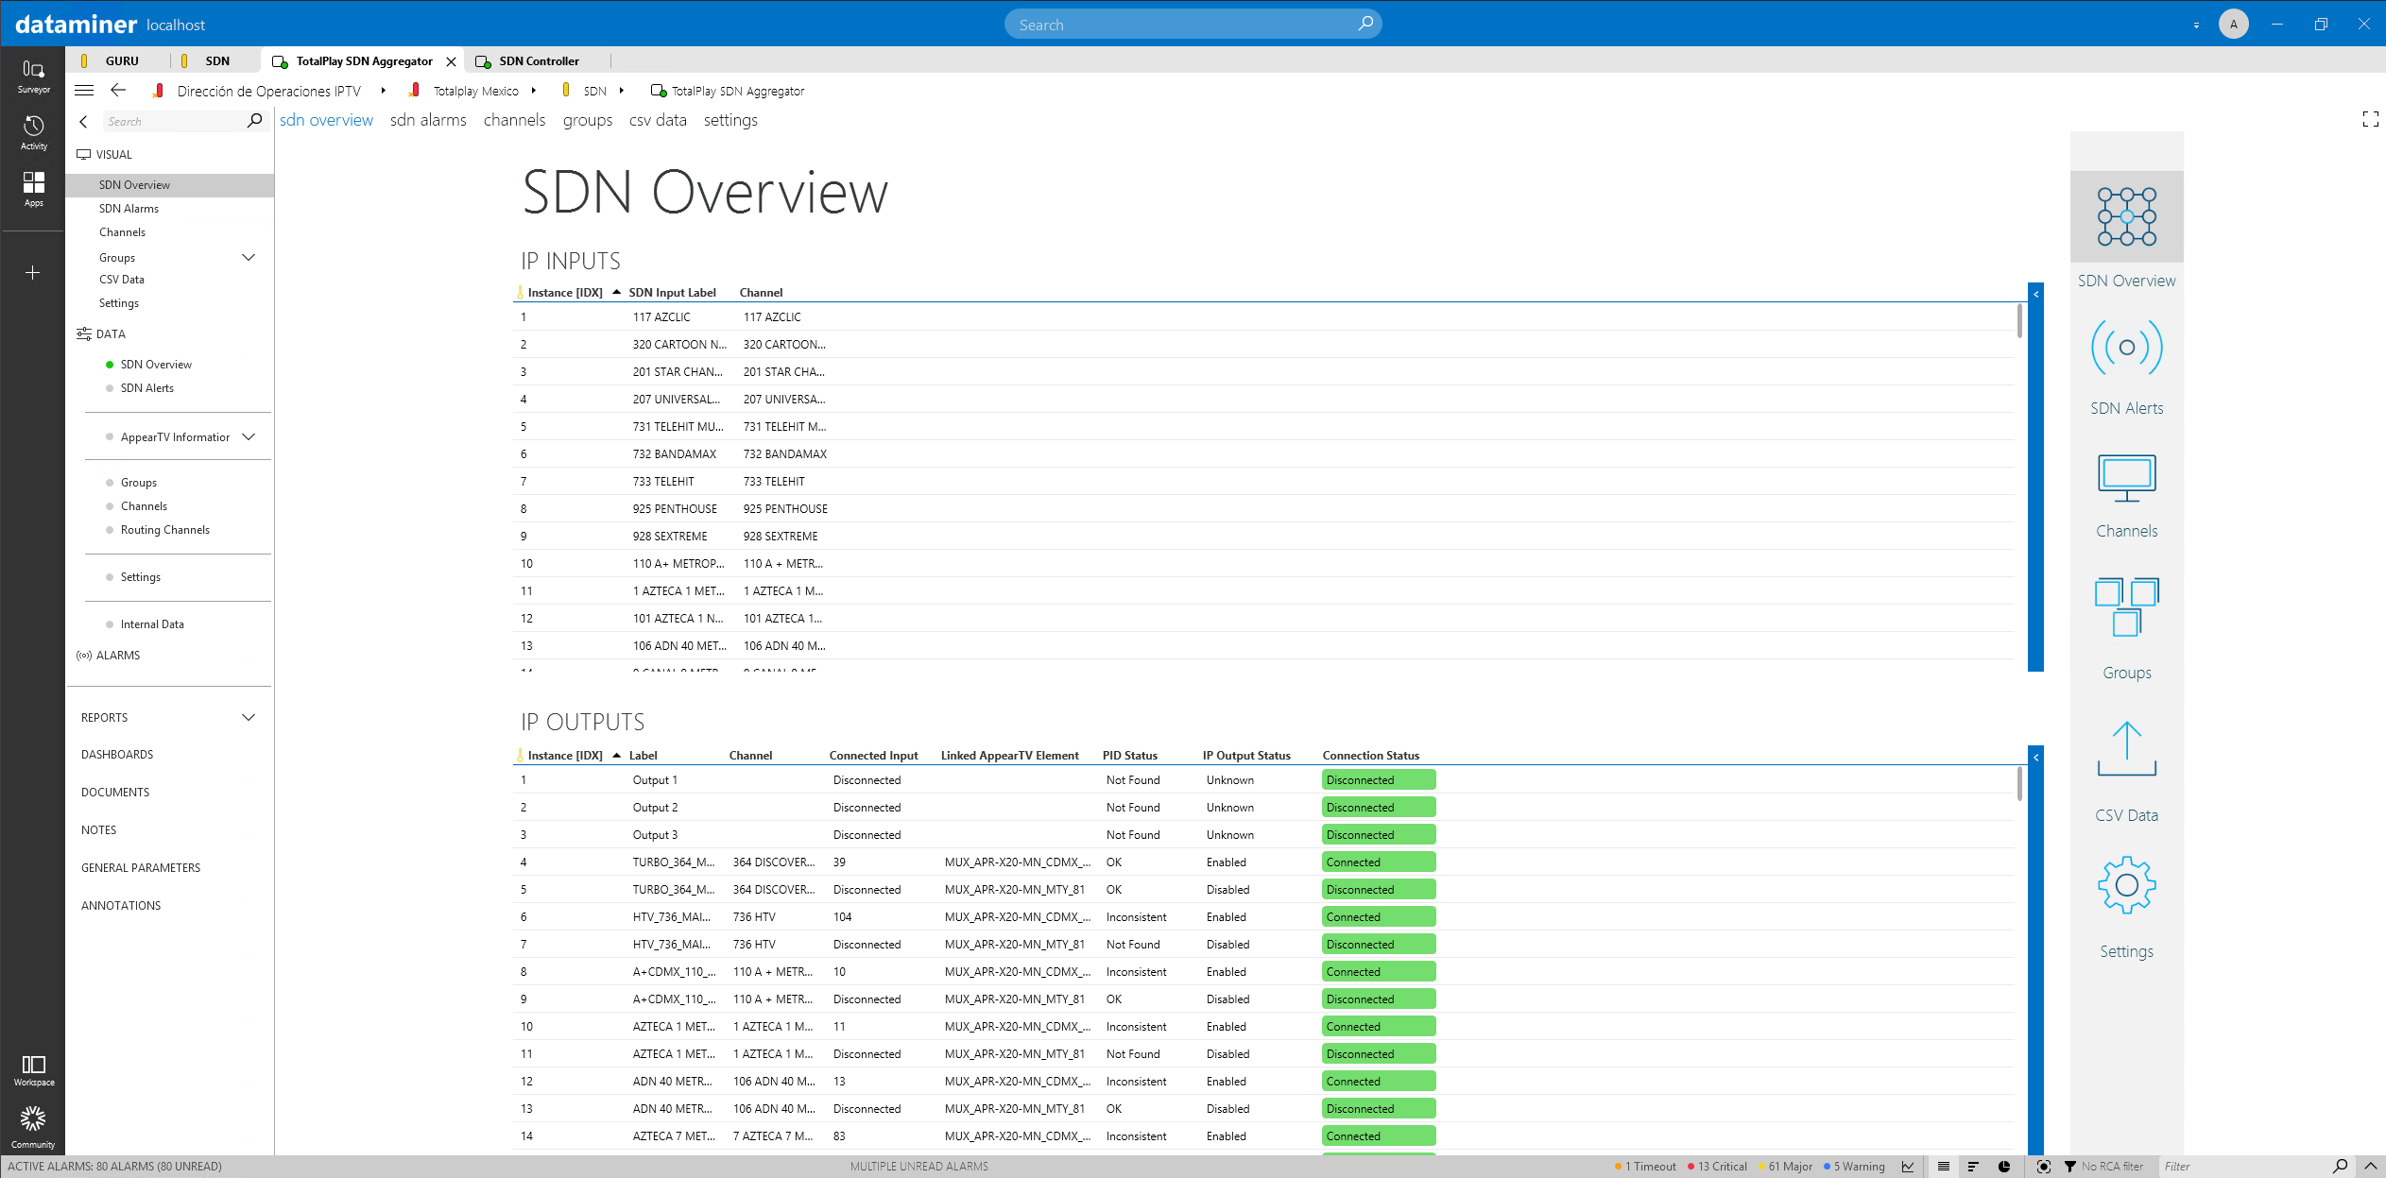Viewport: 2386px width, 1178px height.
Task: Select Routing Channels data page
Action: [x=165, y=530]
